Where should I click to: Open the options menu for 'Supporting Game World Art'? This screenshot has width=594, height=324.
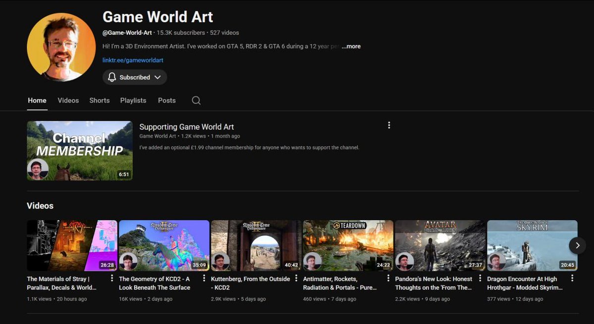(389, 125)
